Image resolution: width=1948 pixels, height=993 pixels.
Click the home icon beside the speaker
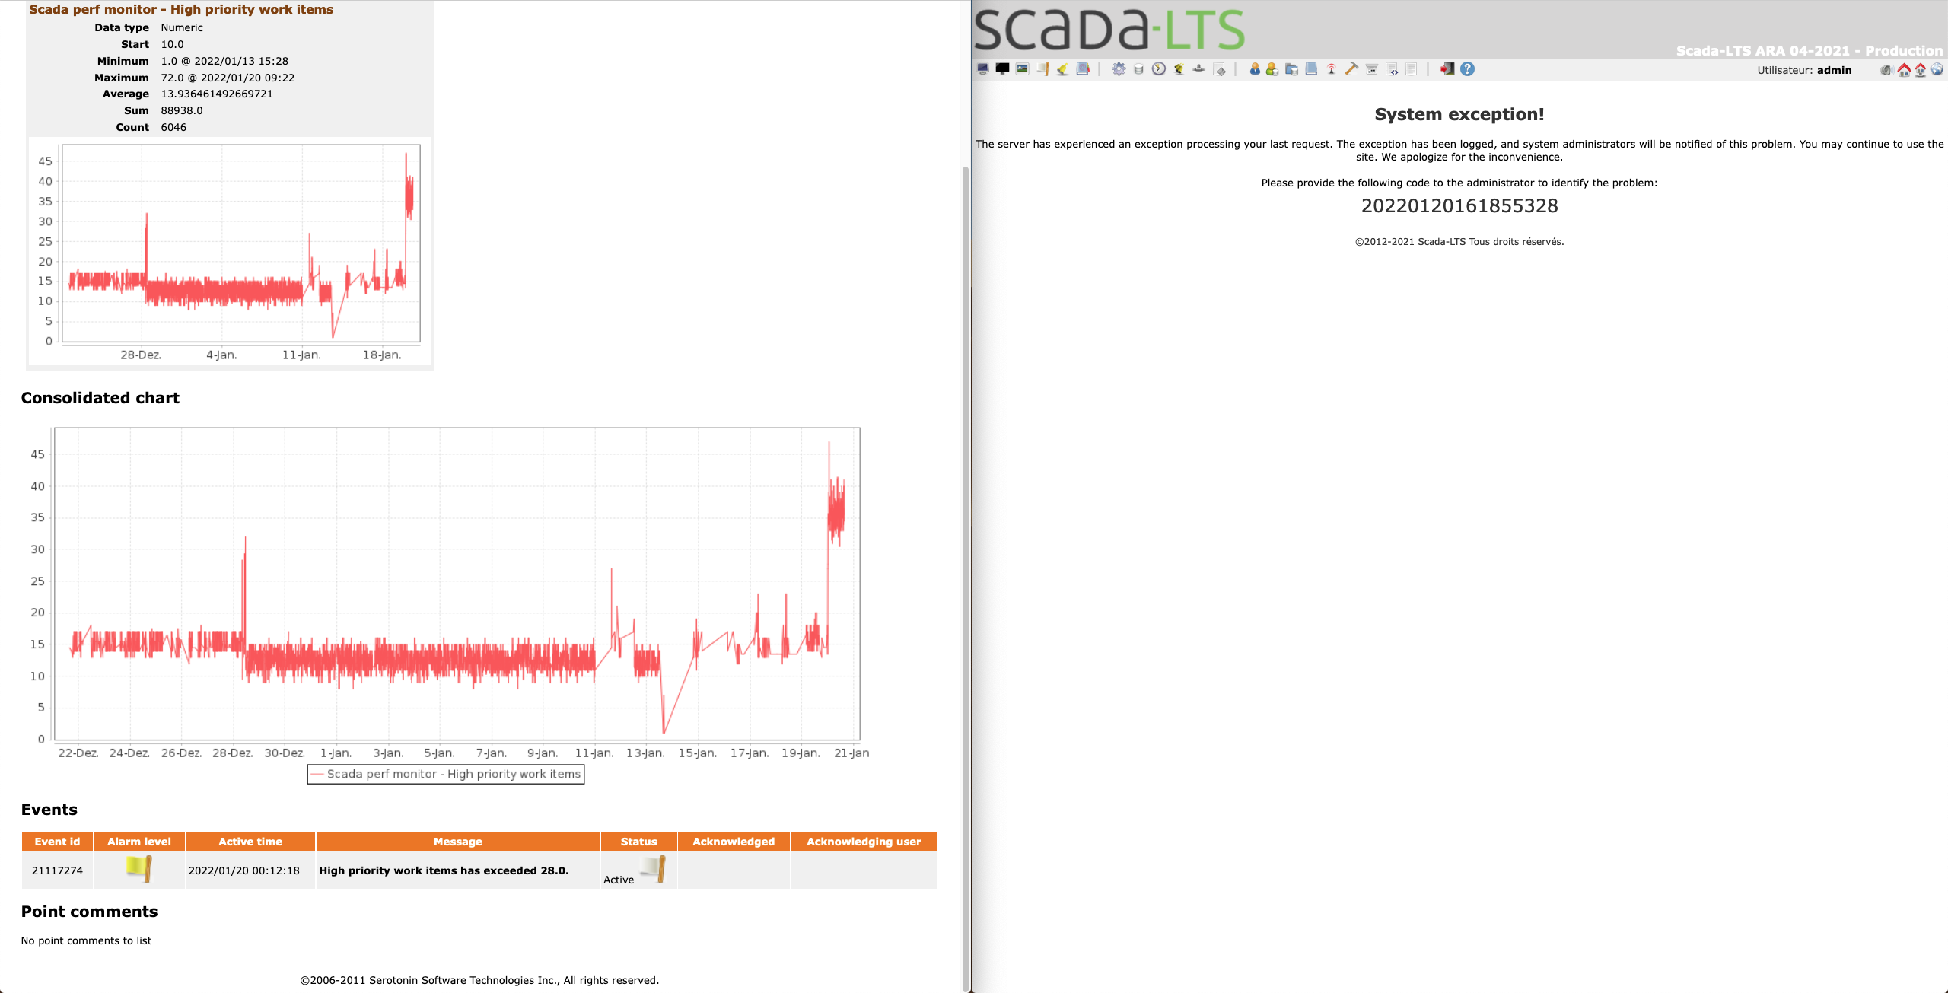1904,70
